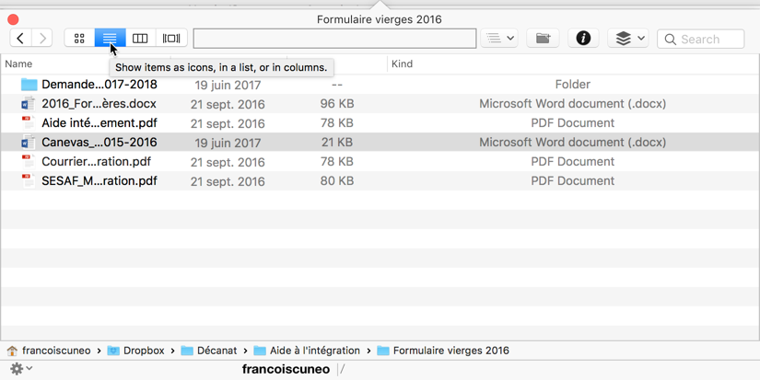Open the gear action menu
Screen dimensions: 760x380
point(19,369)
